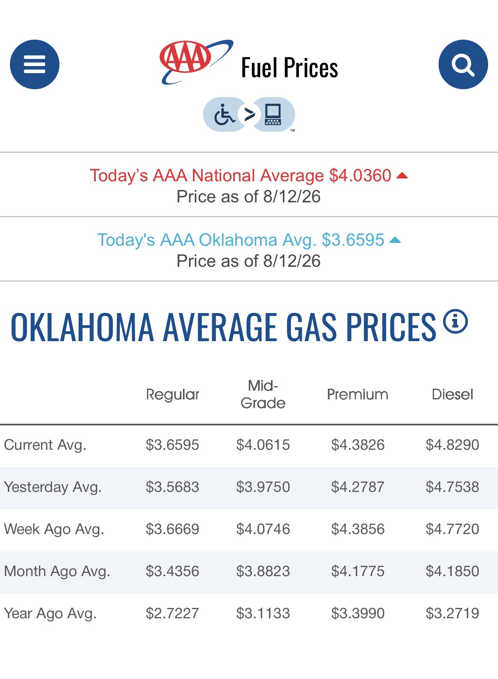
Task: Click the current diesel price $4.8290
Action: pyautogui.click(x=452, y=445)
